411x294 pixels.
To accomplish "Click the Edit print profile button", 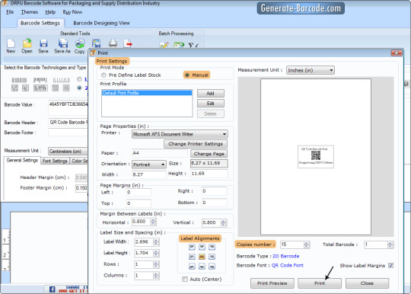I will 211,104.
